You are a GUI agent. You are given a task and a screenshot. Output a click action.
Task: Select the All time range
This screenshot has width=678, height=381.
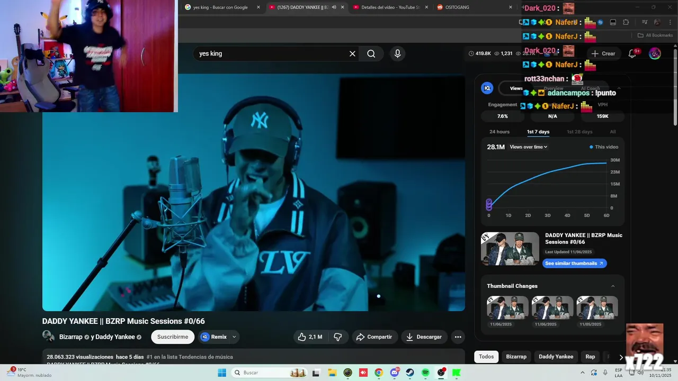(x=613, y=132)
